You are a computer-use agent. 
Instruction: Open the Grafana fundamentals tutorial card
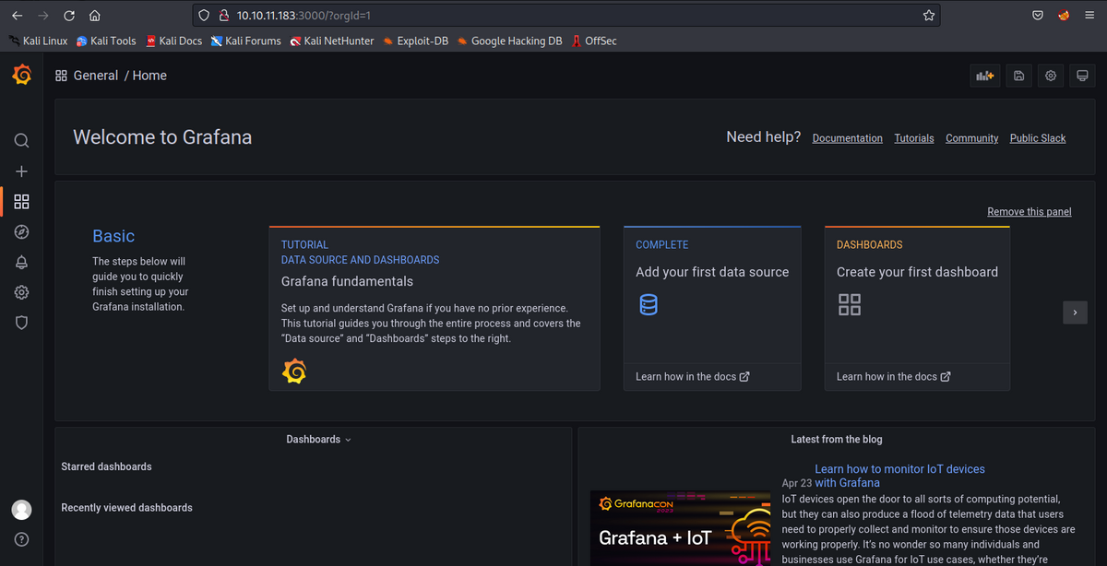tap(434, 309)
